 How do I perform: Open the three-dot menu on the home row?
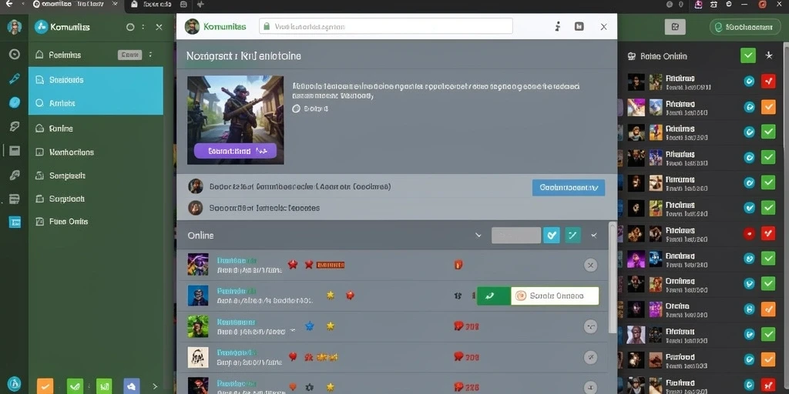(x=150, y=55)
